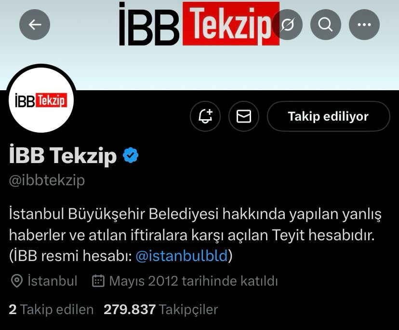View the 2 Takip edilen list
Viewport: 399px width, 330px height.
coord(51,310)
